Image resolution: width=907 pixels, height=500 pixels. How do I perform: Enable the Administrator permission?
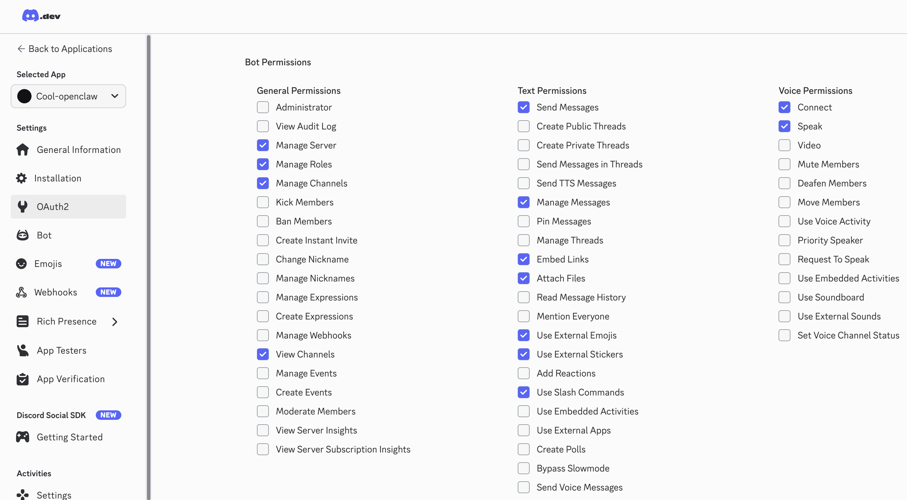pyautogui.click(x=263, y=107)
